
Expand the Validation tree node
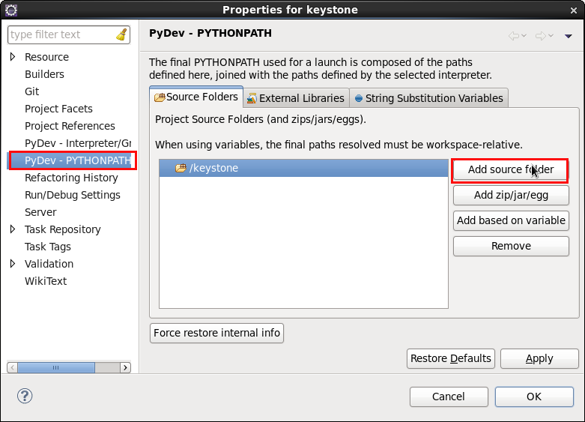[x=13, y=264]
